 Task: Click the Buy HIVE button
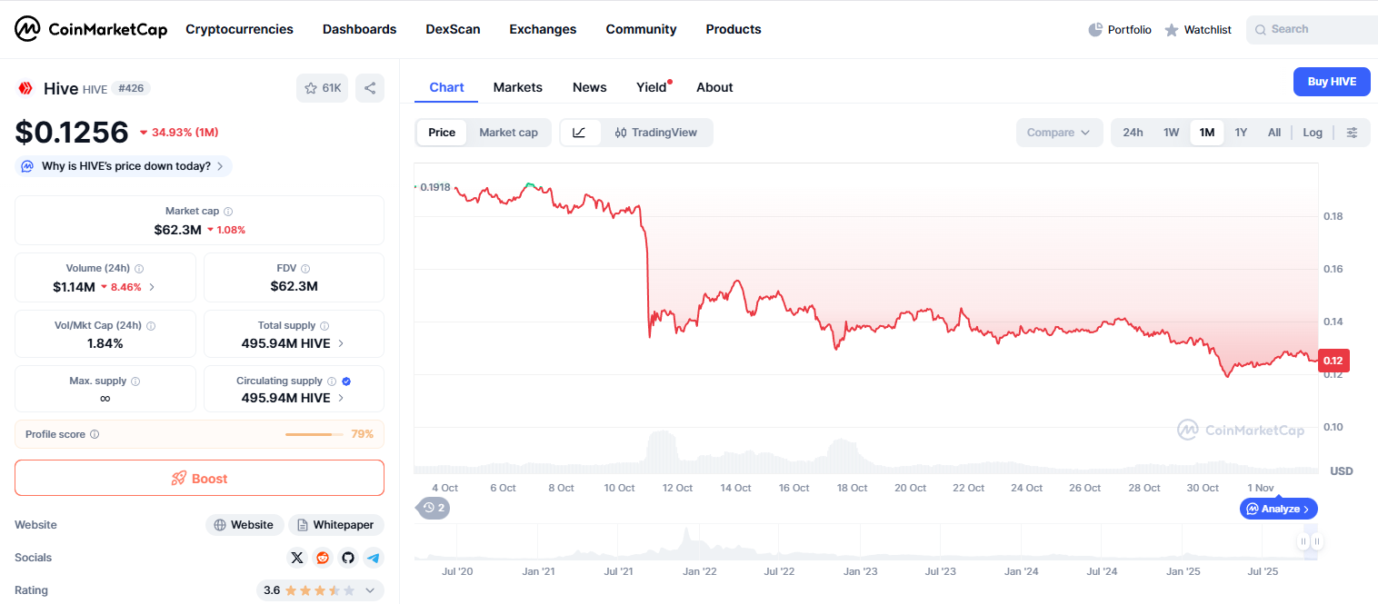coord(1332,82)
